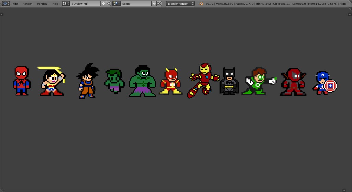Open the Window menu

click(42, 4)
